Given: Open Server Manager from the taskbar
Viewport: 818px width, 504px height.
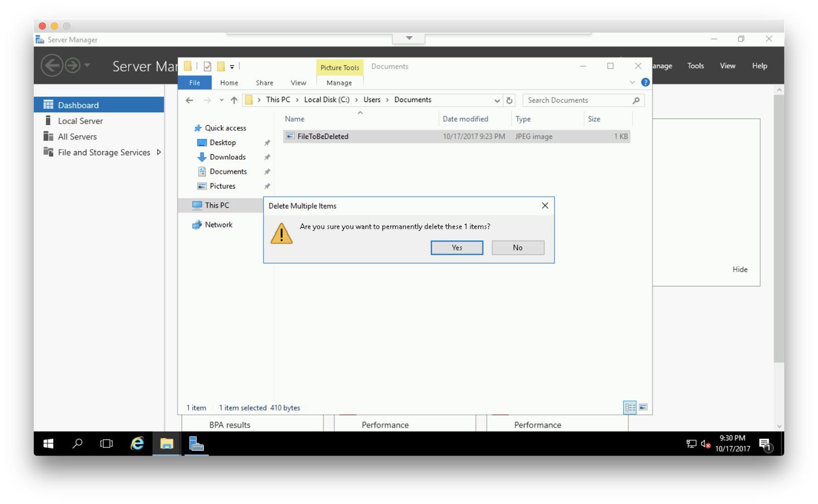Looking at the screenshot, I should pos(196,444).
